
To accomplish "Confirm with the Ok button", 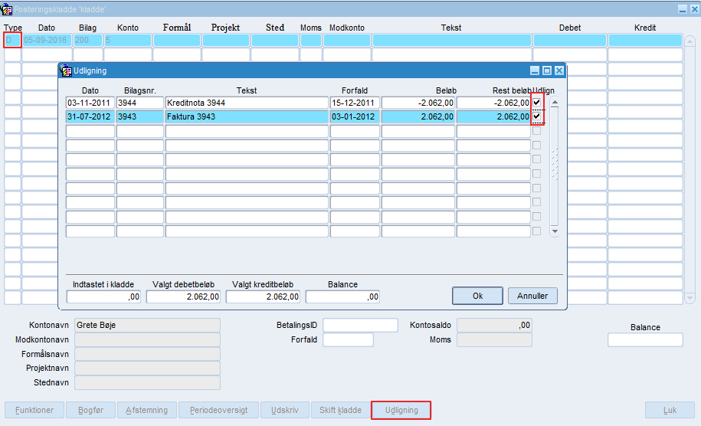I will [x=477, y=296].
